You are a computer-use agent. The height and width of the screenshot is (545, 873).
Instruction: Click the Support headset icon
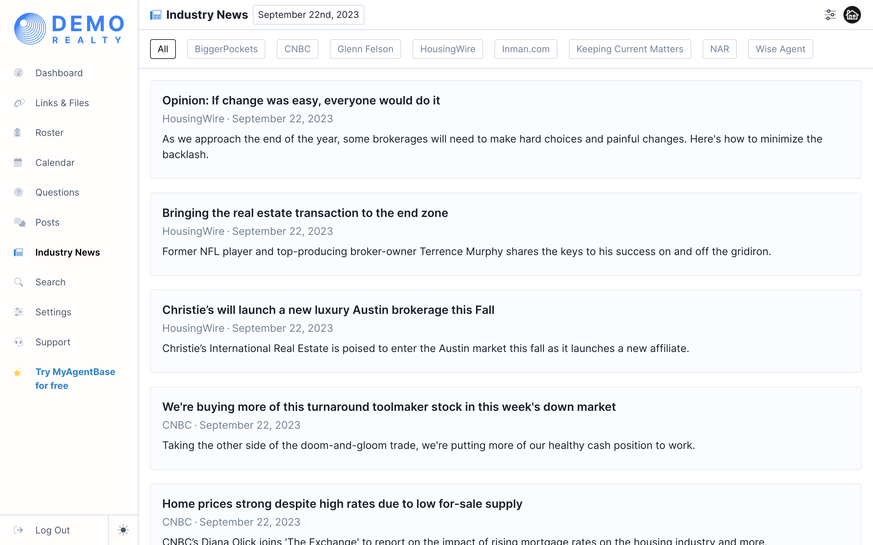(18, 342)
